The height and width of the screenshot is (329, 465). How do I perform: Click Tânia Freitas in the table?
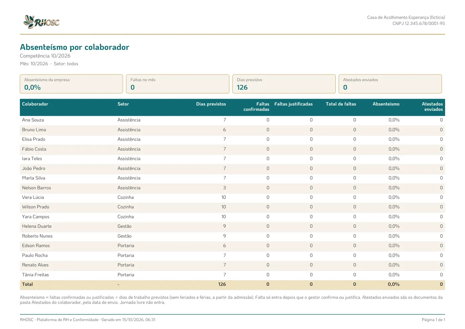[36, 275]
